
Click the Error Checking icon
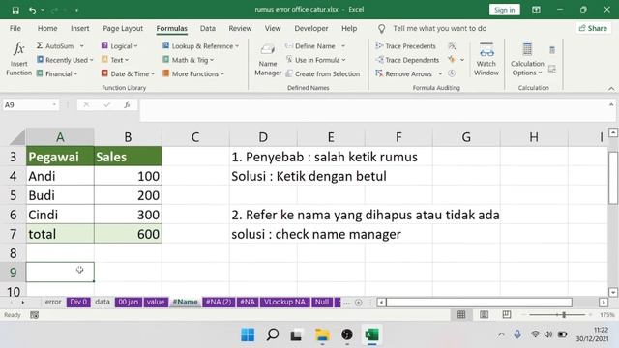(452, 60)
